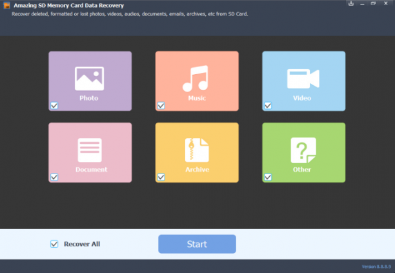Image resolution: width=395 pixels, height=273 pixels.
Task: Click the Music note icon
Action: tap(196, 79)
